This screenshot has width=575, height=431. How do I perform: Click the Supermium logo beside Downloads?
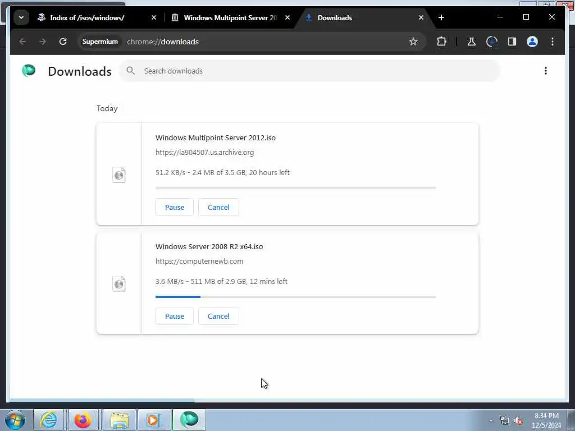[x=29, y=70]
